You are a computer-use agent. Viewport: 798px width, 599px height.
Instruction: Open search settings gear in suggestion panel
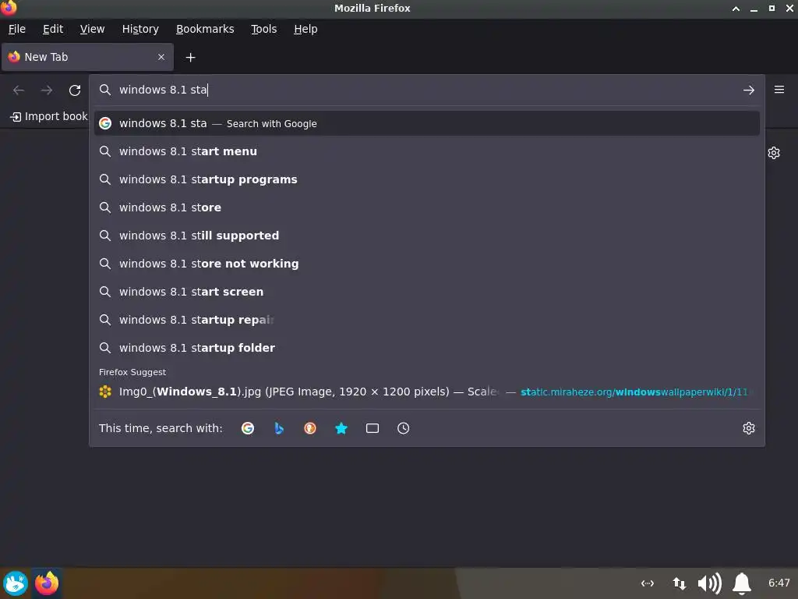click(x=749, y=428)
